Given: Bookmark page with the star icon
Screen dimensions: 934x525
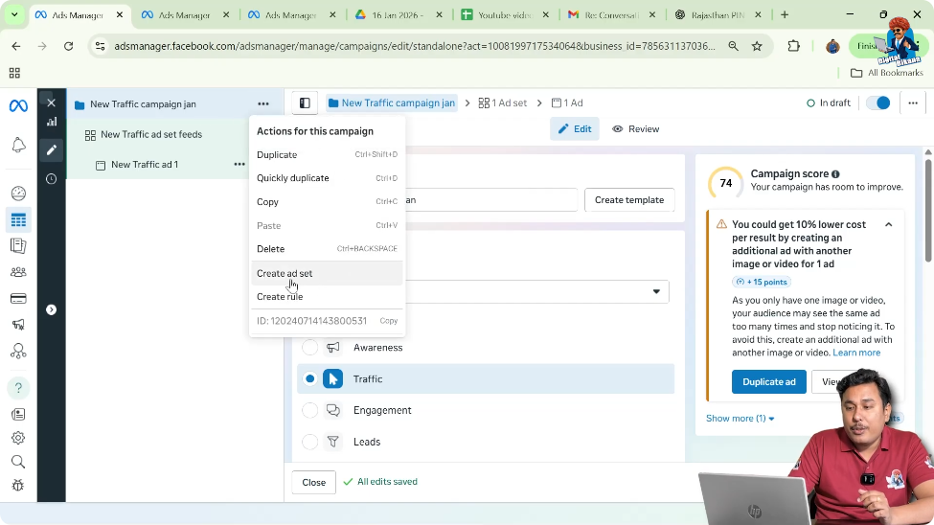Looking at the screenshot, I should 757,46.
